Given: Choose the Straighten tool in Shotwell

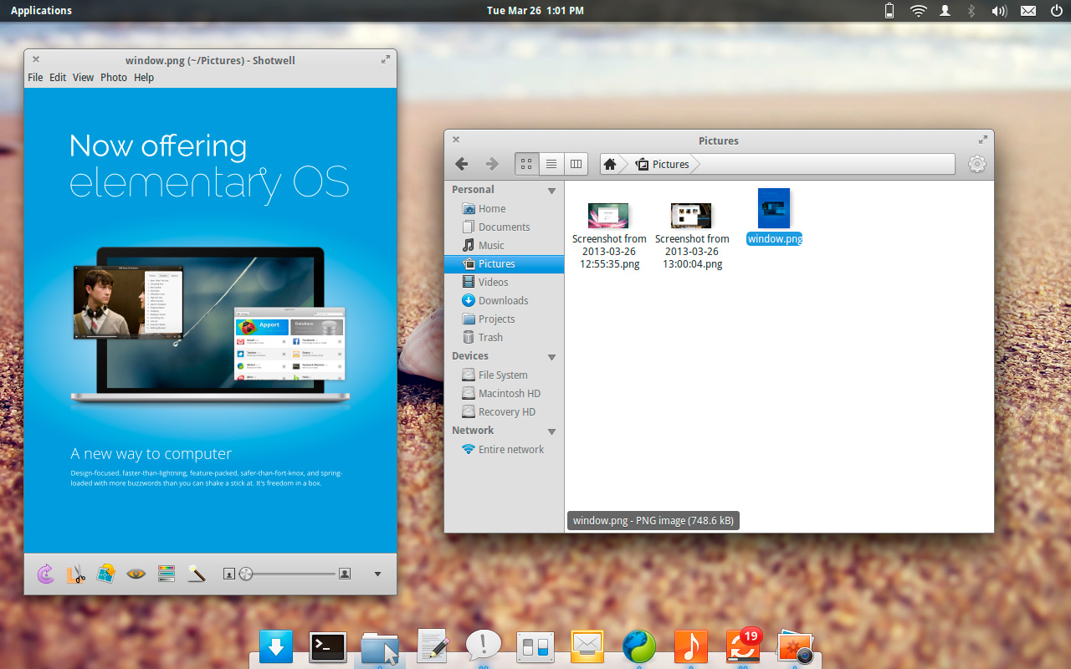Looking at the screenshot, I should tap(106, 574).
